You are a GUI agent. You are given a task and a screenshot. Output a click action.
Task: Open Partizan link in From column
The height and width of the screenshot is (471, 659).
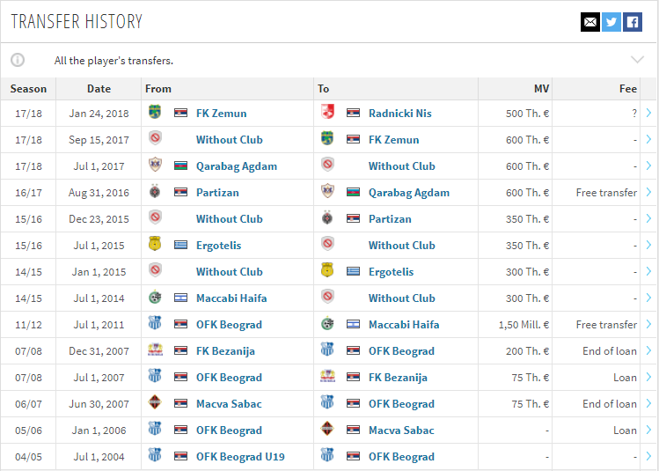pos(217,193)
